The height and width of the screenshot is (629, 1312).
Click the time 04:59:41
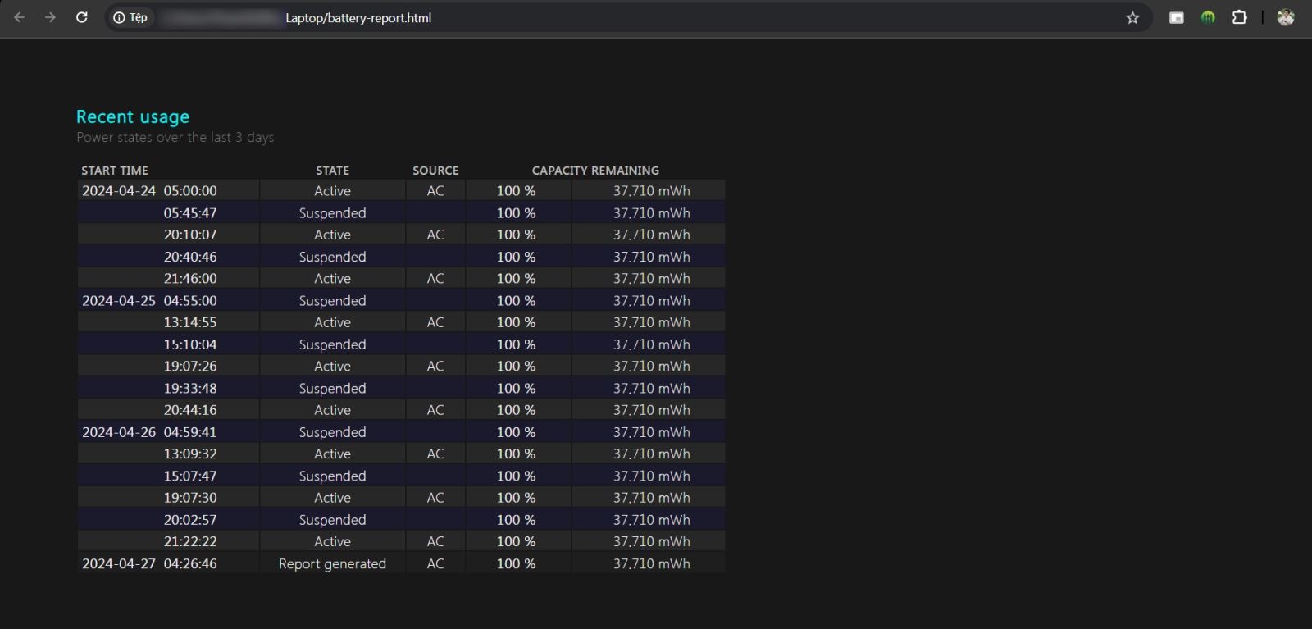point(190,431)
